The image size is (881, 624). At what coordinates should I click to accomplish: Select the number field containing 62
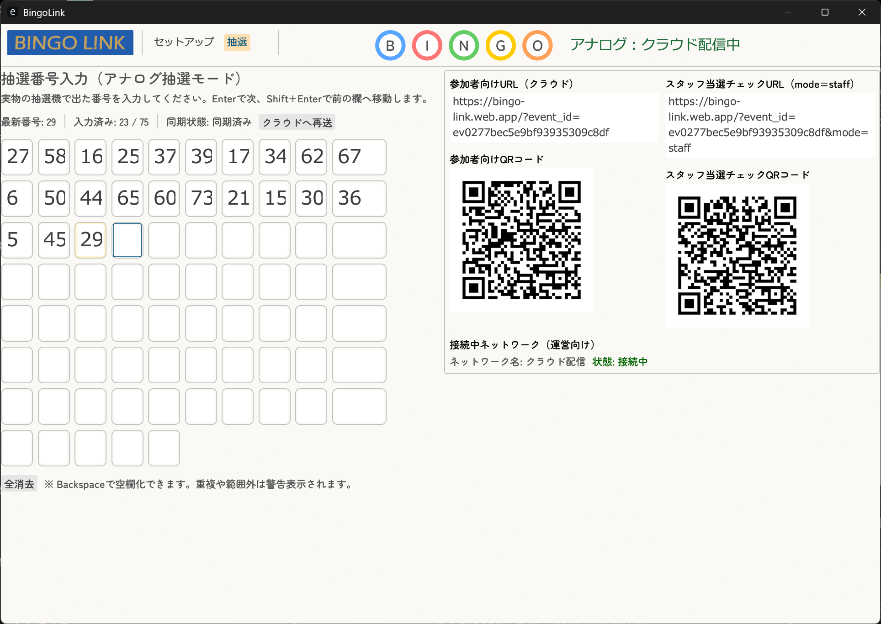click(x=311, y=157)
